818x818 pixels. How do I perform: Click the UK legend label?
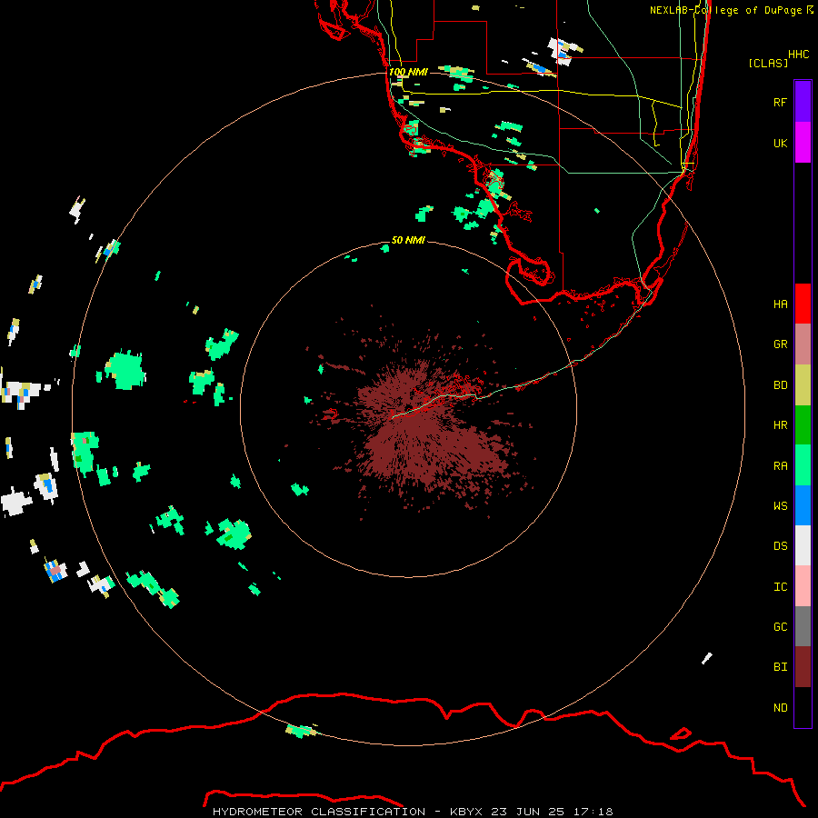point(780,143)
